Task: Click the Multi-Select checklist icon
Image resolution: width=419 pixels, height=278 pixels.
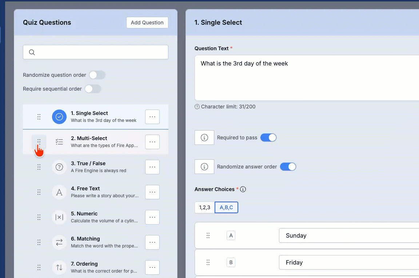Action: [x=59, y=142]
